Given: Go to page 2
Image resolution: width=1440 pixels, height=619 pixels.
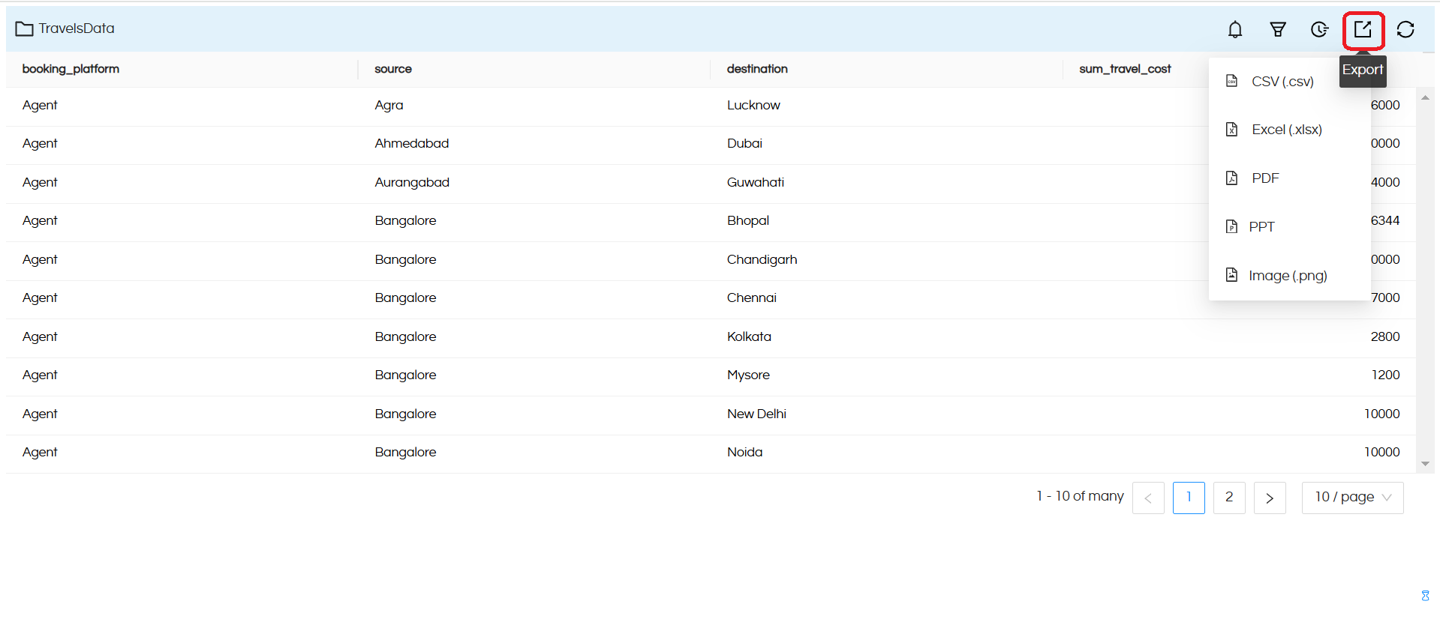Looking at the screenshot, I should coord(1229,498).
